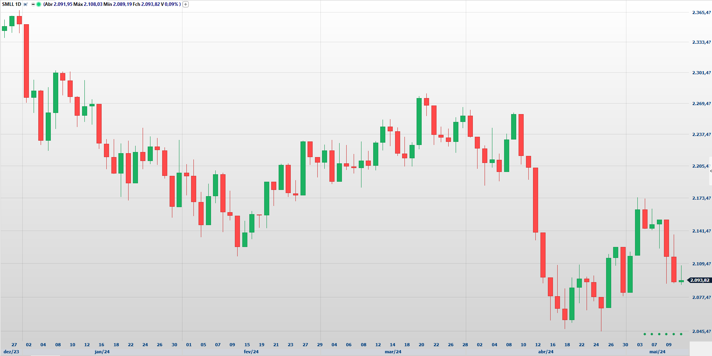Click the 2.109,47 price axis label

[x=701, y=264]
